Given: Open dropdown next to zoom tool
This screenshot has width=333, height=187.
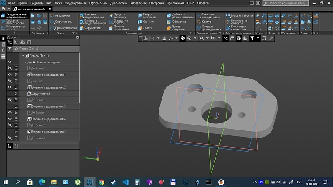Looking at the screenshot, I should (158, 38).
